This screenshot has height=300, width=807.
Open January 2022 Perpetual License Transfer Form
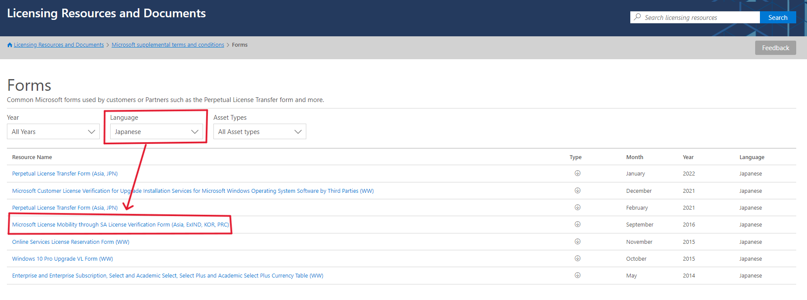pos(65,174)
